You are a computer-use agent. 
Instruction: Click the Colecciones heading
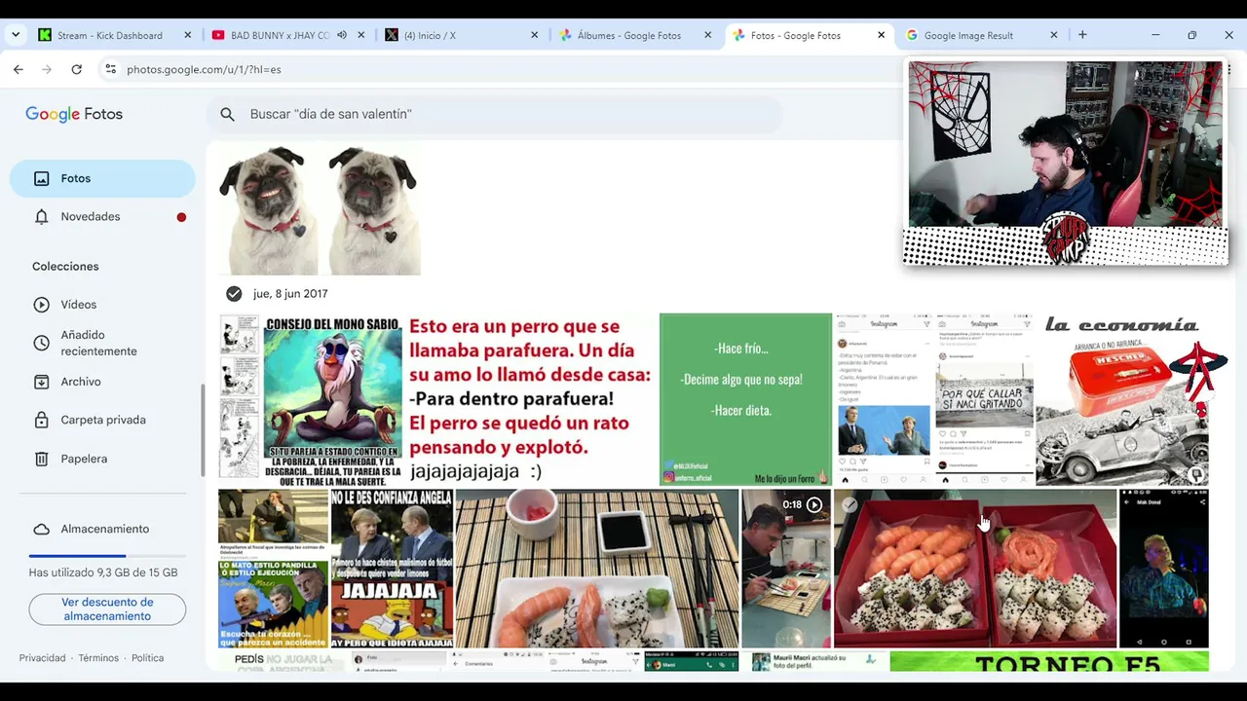tap(65, 266)
